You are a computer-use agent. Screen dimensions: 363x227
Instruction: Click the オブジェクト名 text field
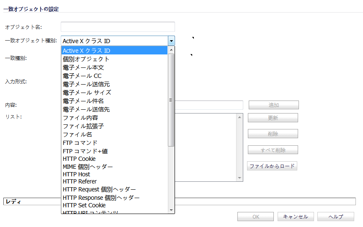click(118, 27)
